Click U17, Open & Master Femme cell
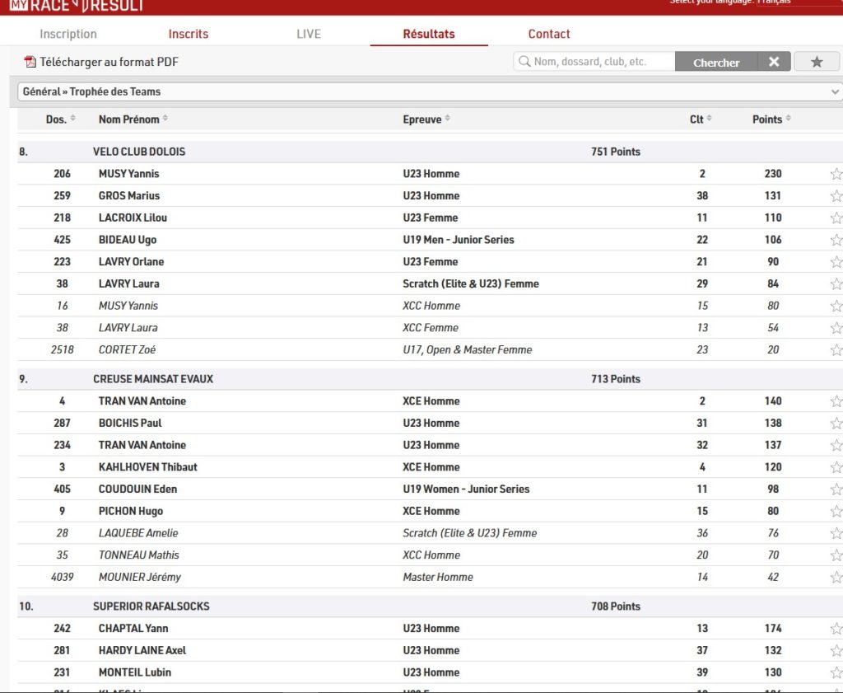The height and width of the screenshot is (693, 843). [468, 349]
